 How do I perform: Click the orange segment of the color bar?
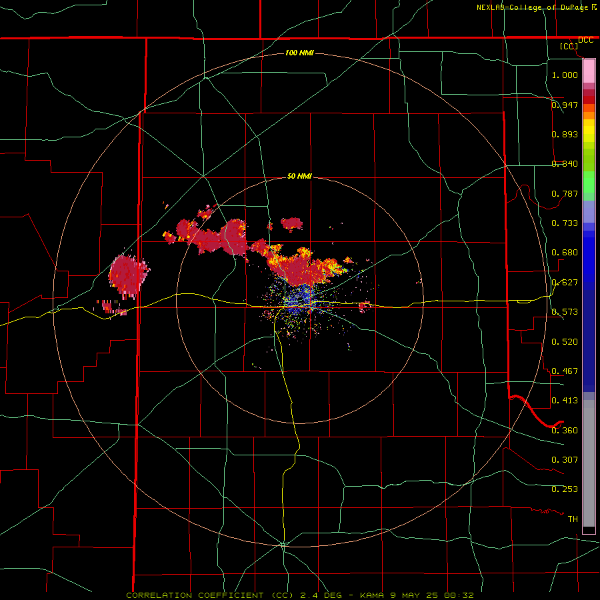[x=589, y=112]
